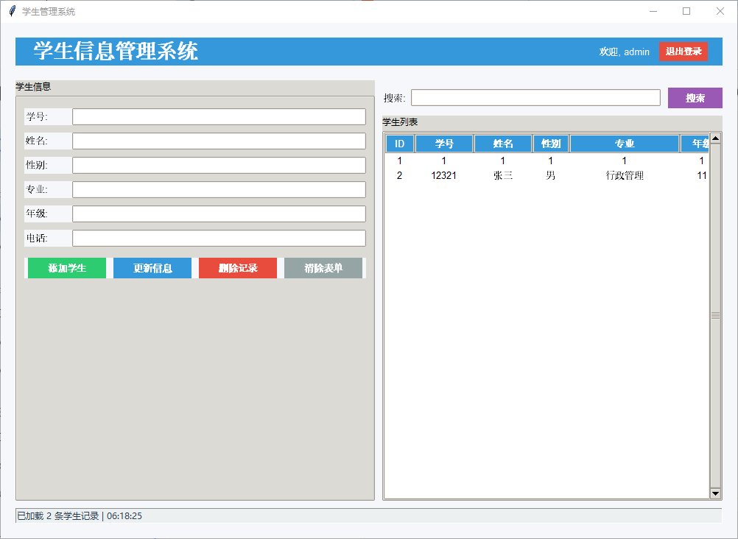Click the 性别 column header
The width and height of the screenshot is (738, 539).
pos(550,143)
